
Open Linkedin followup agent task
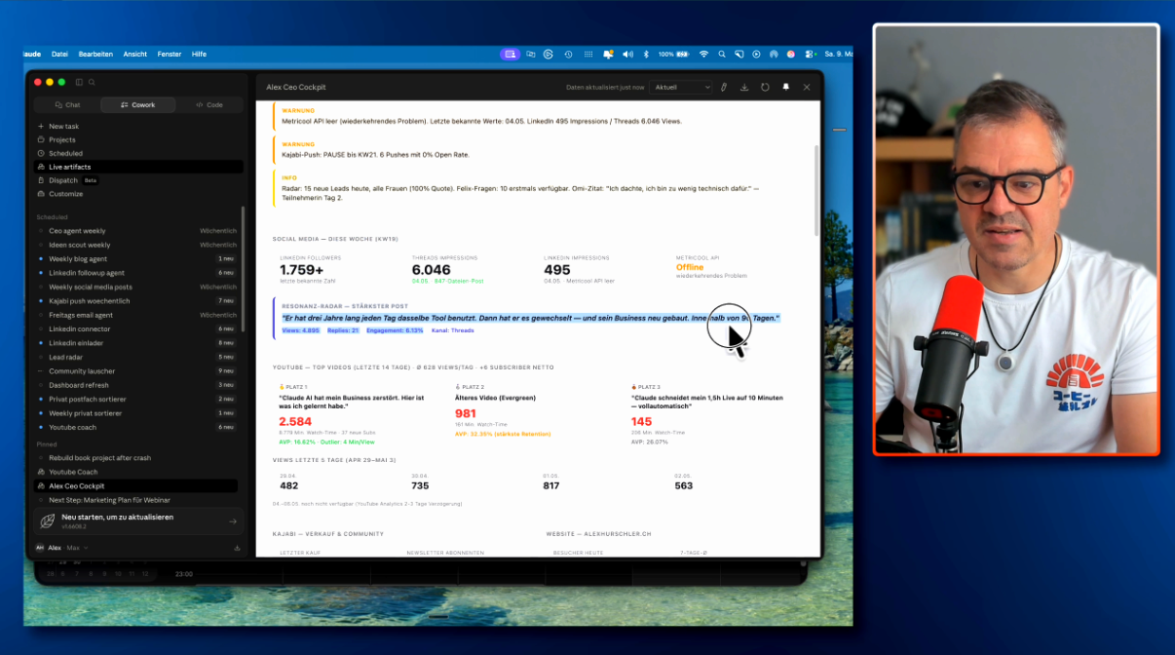[137, 273]
